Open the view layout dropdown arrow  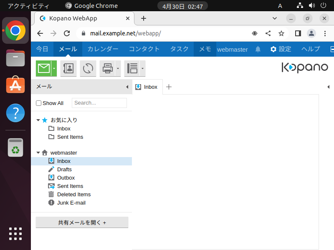143,68
